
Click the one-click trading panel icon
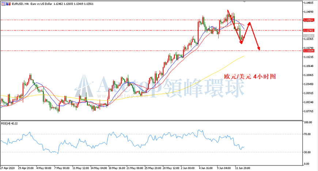point(3,4)
